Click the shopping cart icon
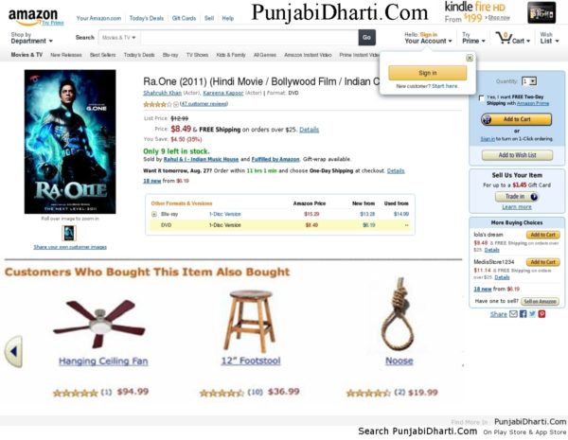This screenshot has width=568, height=440. tap(504, 38)
